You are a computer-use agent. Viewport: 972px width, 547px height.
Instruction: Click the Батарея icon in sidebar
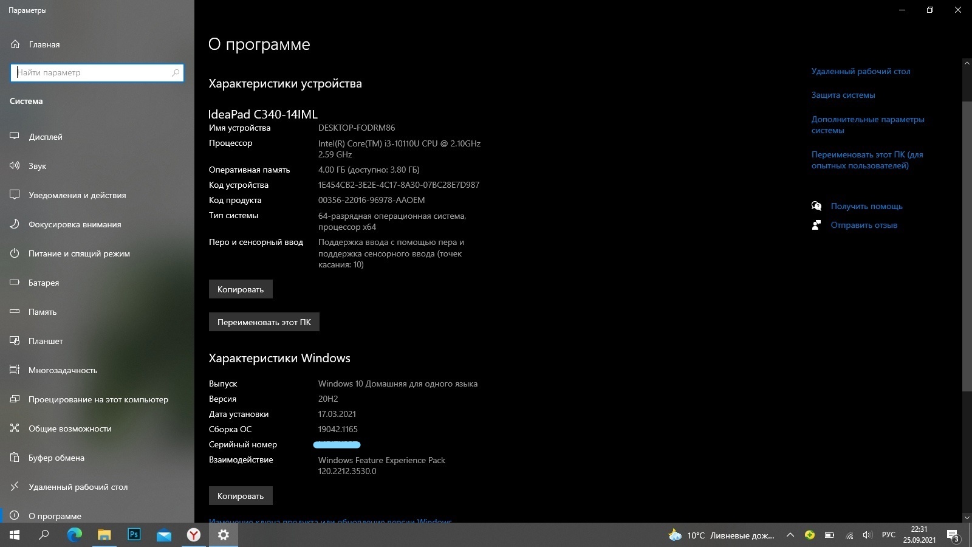pos(15,283)
